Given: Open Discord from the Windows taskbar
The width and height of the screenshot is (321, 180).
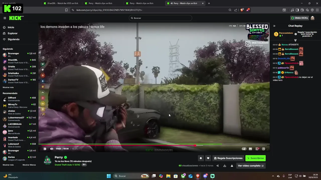Looking at the screenshot, I should (205, 176).
